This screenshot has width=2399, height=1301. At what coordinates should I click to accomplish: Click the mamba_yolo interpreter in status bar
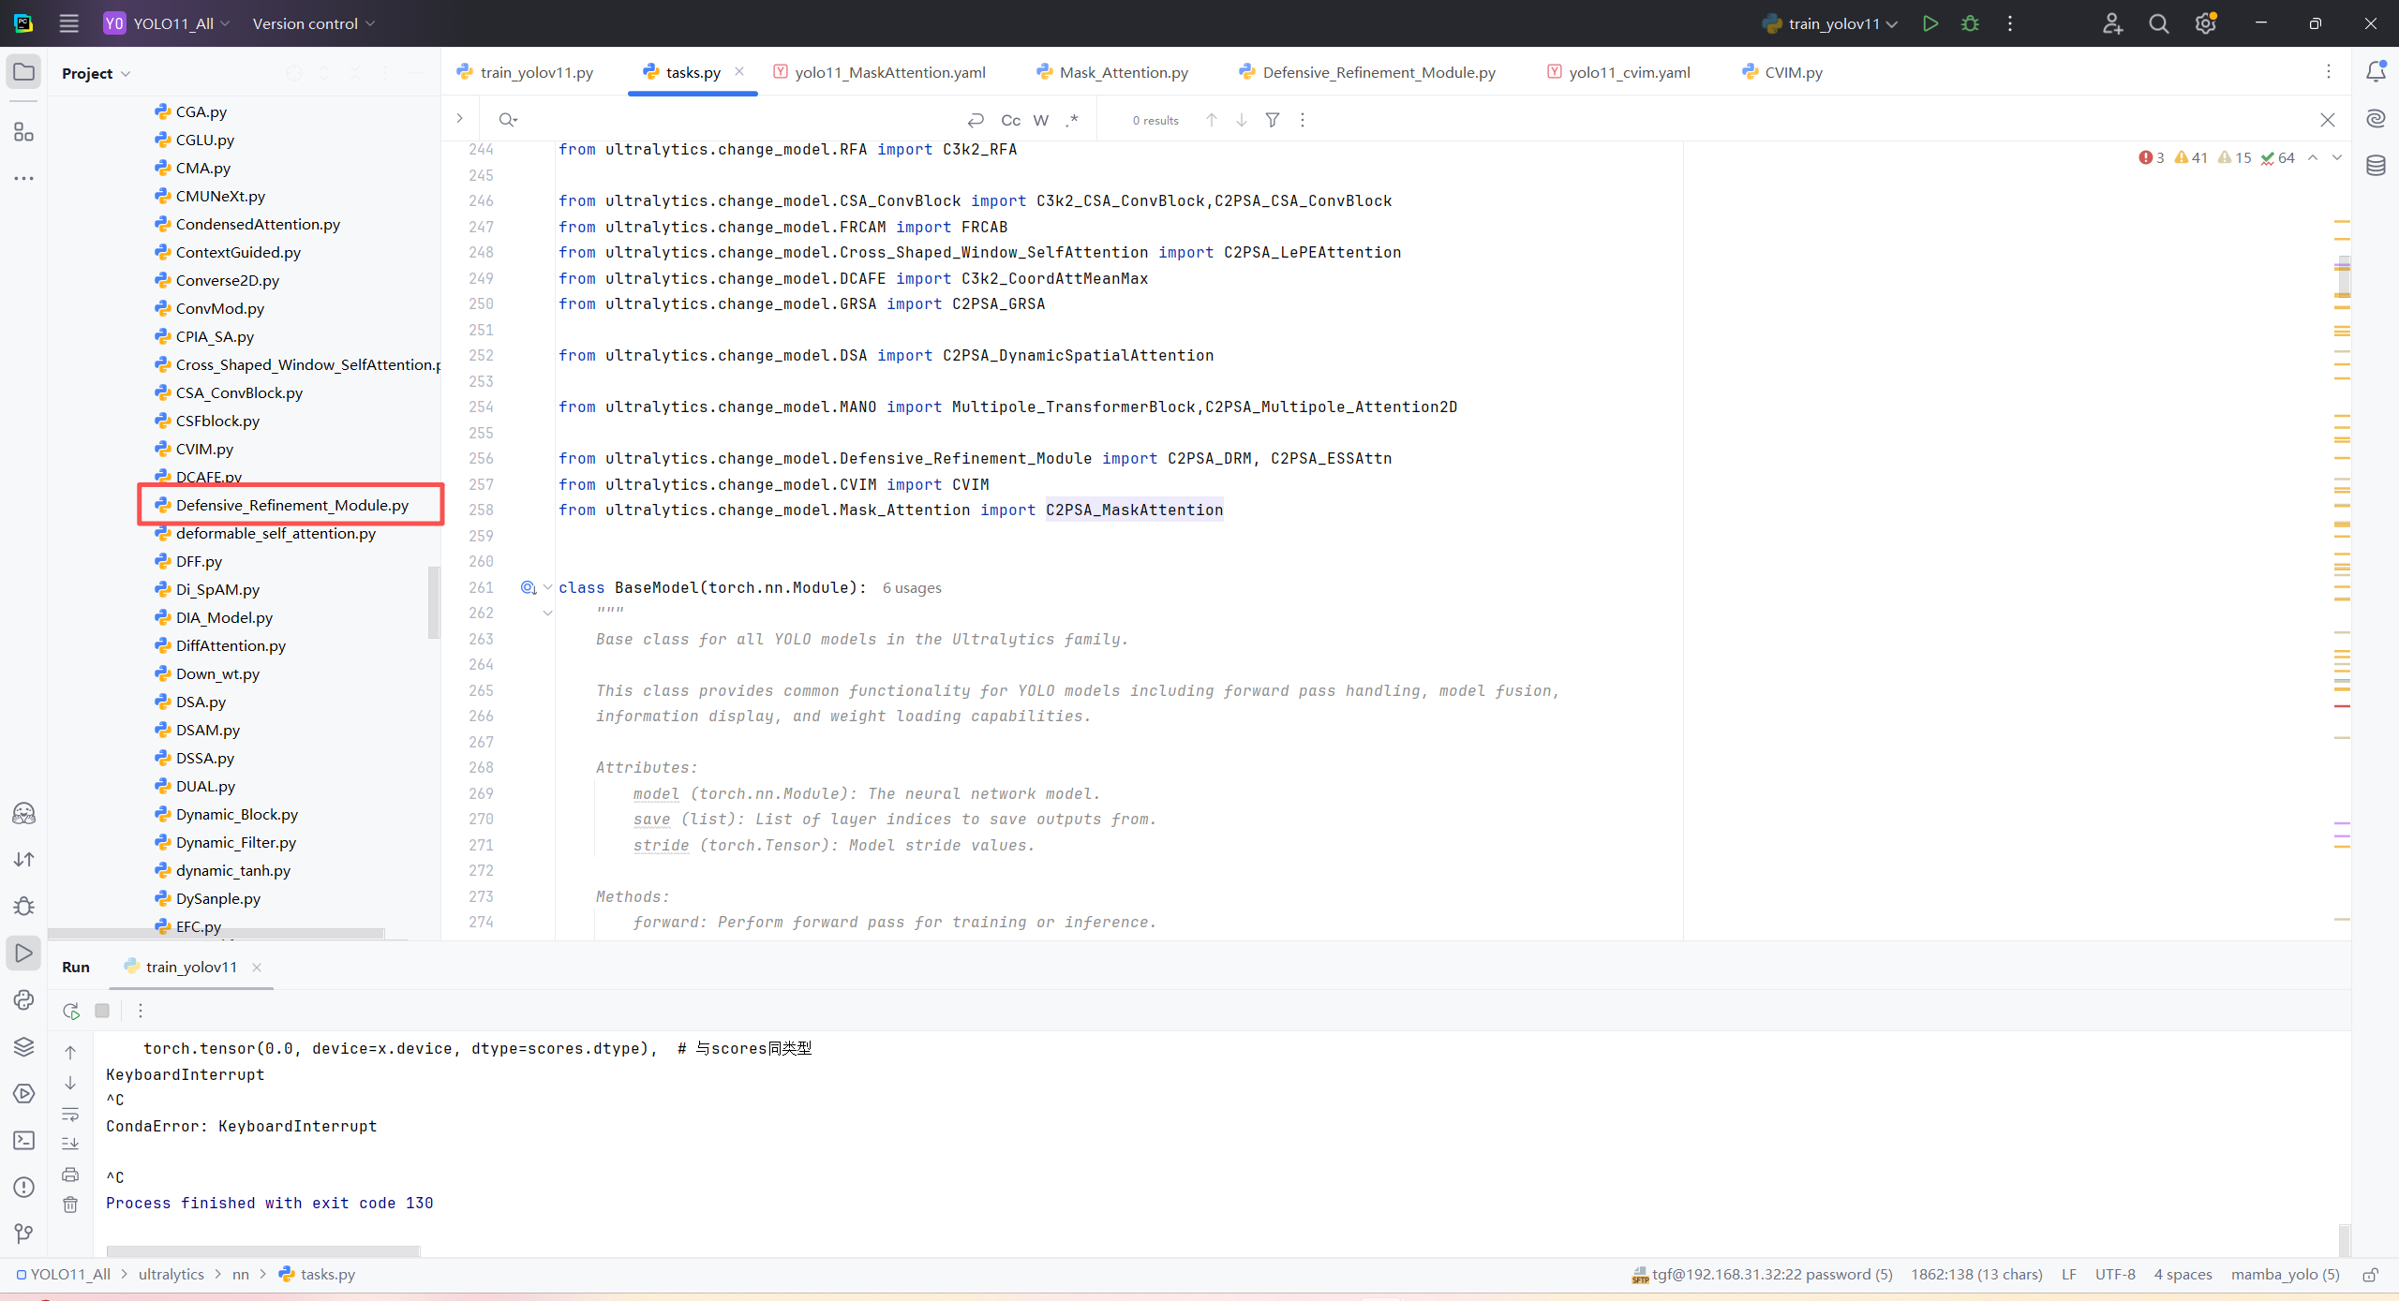click(2284, 1274)
